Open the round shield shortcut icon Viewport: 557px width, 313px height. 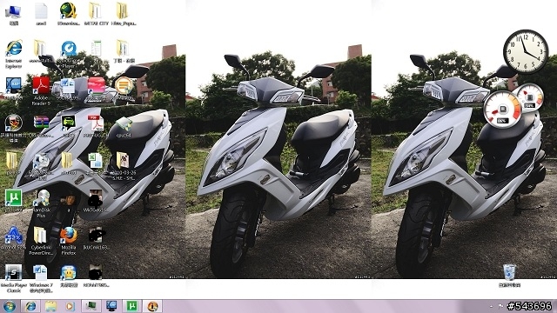tap(14, 123)
